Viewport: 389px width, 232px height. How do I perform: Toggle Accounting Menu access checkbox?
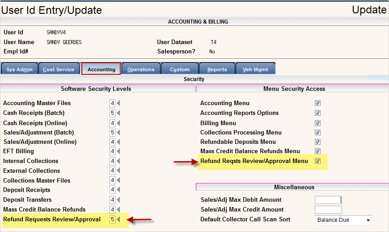click(317, 103)
